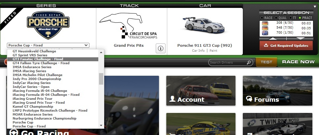Choose IMSA Michelin Pilot Challenge
The height and width of the screenshot is (135, 319).
[53, 75]
